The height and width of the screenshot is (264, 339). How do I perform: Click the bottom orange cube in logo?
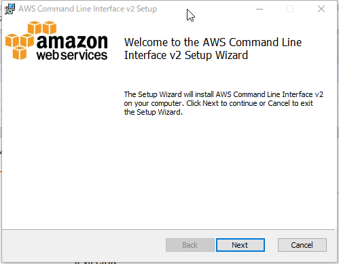pos(20,53)
